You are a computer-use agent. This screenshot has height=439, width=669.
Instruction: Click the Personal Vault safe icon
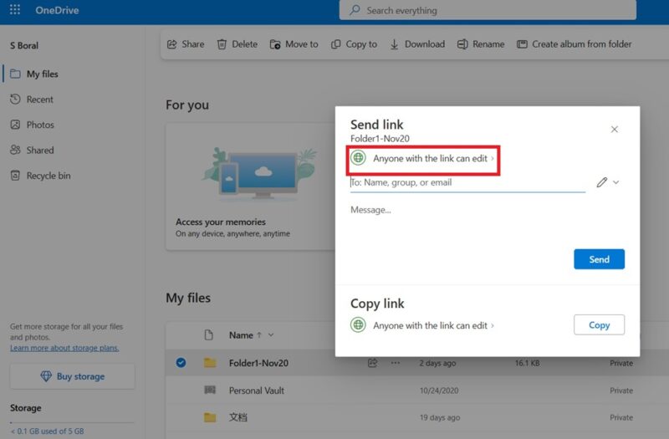(210, 390)
